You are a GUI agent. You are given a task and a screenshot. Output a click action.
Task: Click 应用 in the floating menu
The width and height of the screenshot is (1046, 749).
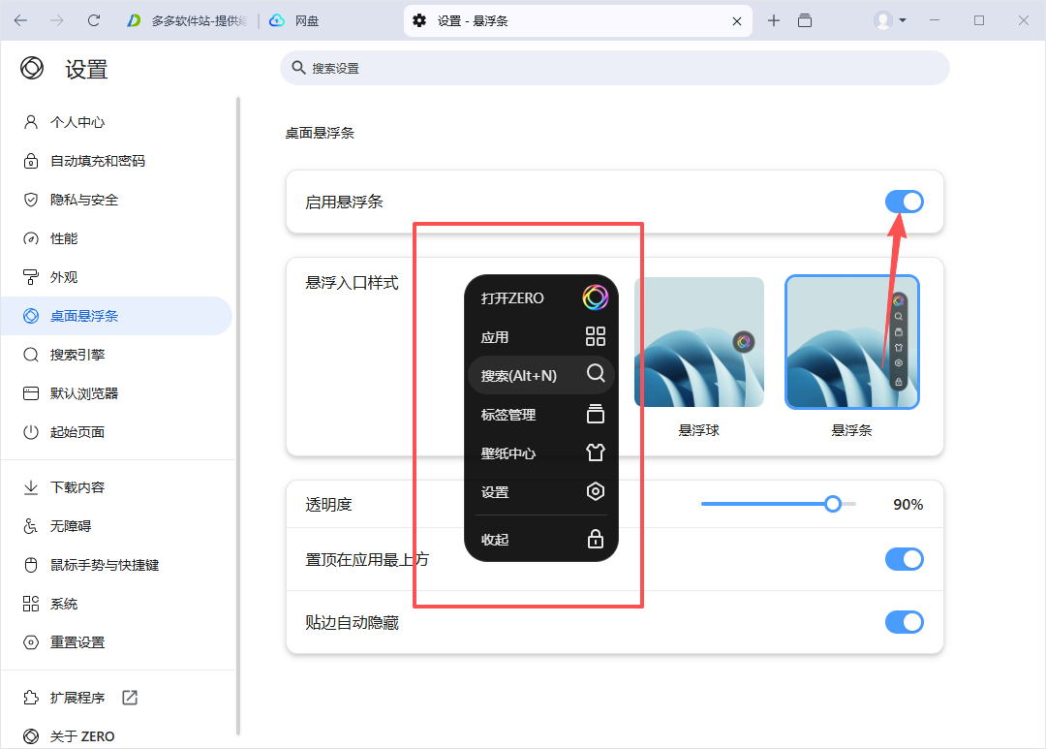[x=495, y=337]
